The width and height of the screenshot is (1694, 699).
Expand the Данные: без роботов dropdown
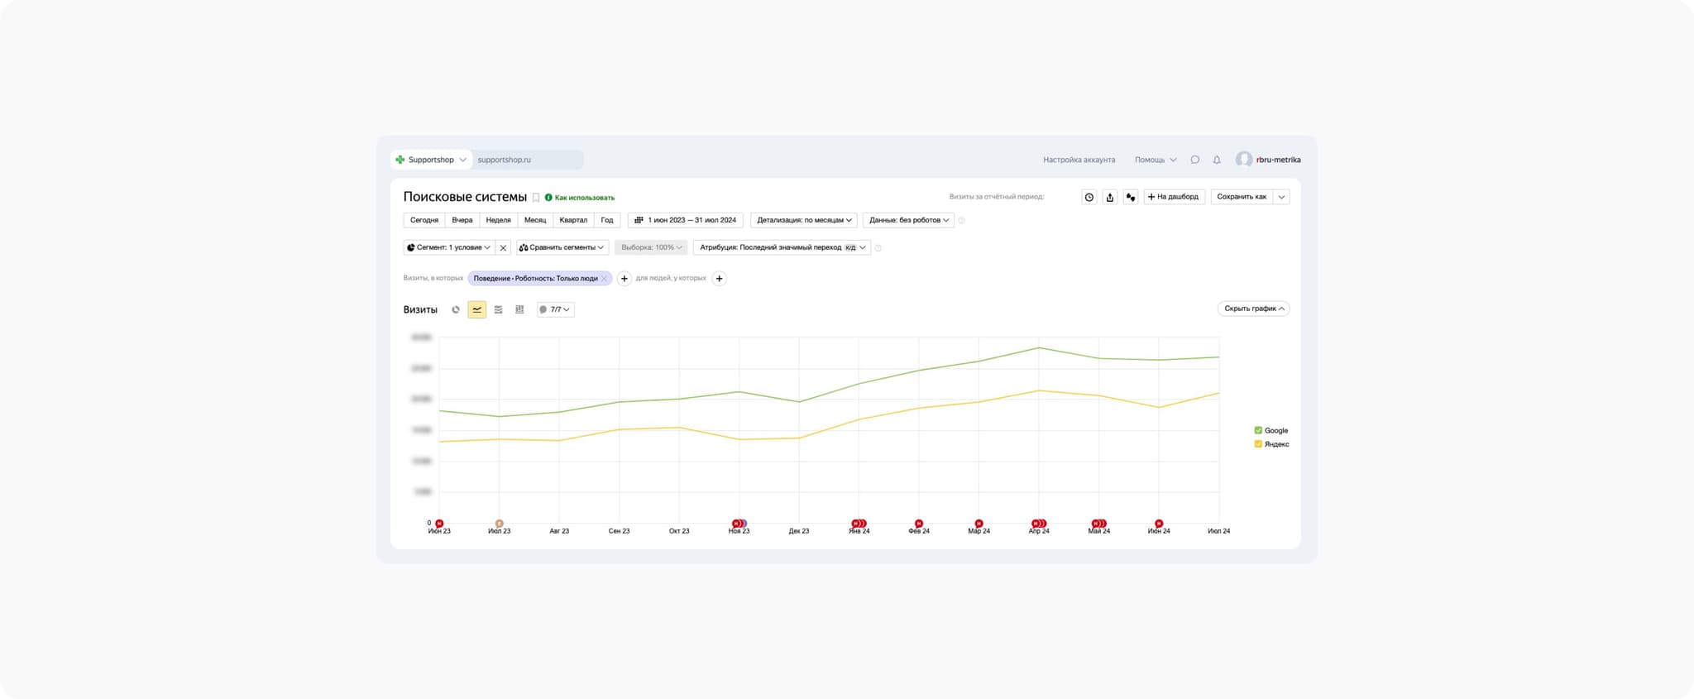tap(908, 220)
